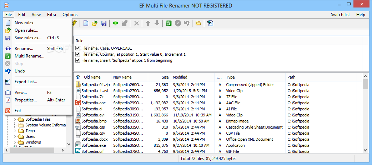Click the Softpedia-01.zip file icon
The width and height of the screenshot is (372, 165).
click(78, 85)
